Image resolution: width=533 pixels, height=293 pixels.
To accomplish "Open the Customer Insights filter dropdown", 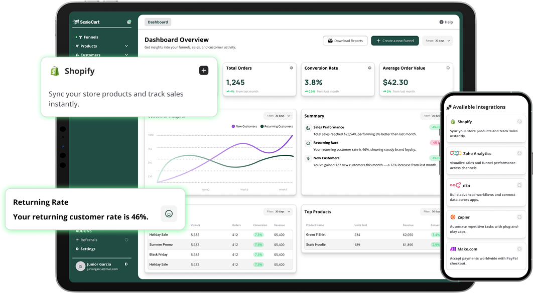I will (x=279, y=116).
